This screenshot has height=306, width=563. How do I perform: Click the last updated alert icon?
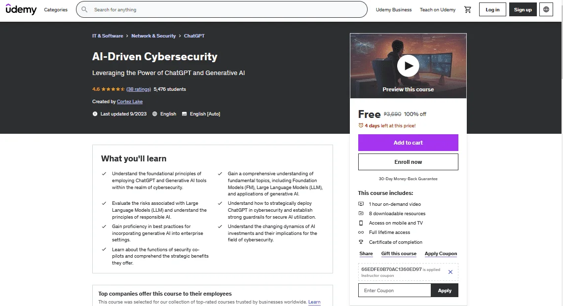(x=95, y=114)
